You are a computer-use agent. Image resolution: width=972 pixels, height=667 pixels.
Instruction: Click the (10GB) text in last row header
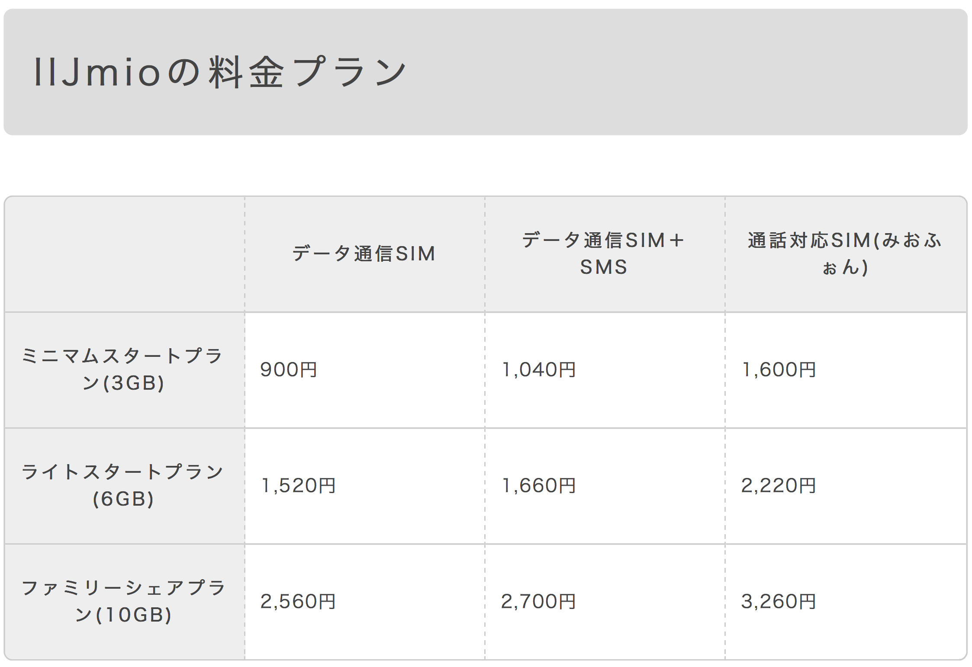click(134, 615)
